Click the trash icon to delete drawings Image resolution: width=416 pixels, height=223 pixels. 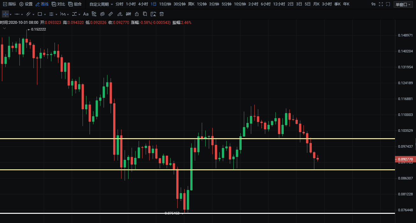[162, 14]
